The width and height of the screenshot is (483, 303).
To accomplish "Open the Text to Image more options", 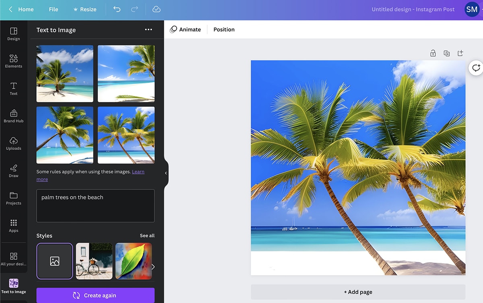I will pyautogui.click(x=149, y=30).
